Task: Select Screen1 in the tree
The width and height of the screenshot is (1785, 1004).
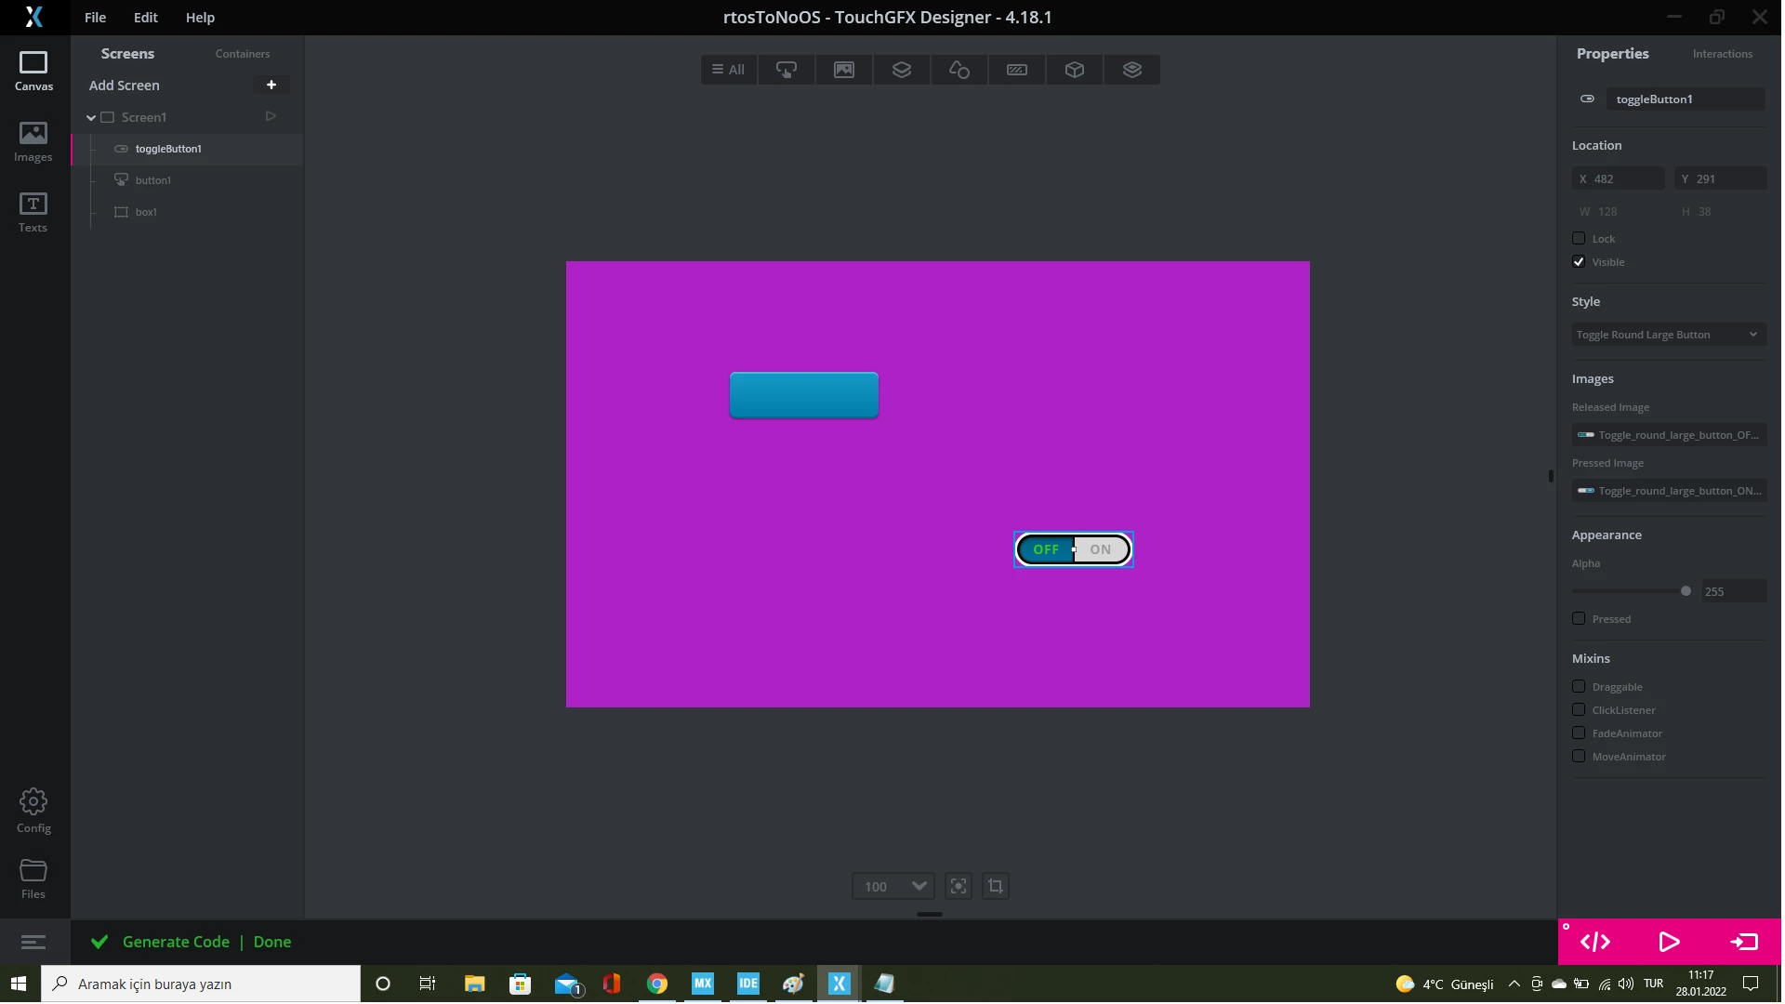Action: click(143, 117)
